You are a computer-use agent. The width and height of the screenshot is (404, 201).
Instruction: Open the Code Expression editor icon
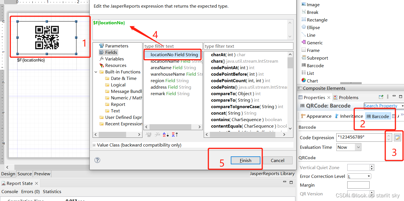click(x=398, y=137)
